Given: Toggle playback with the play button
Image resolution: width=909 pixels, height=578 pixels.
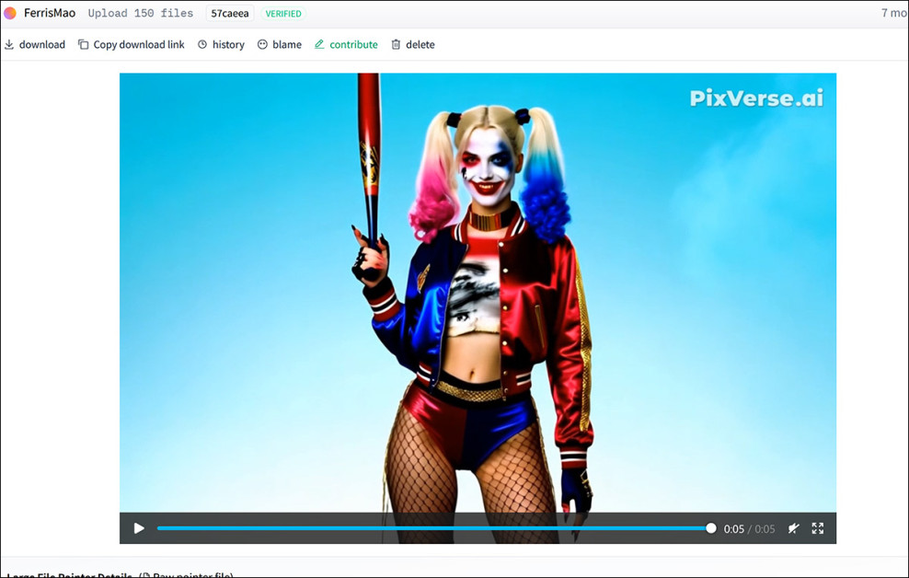Looking at the screenshot, I should click(x=139, y=528).
